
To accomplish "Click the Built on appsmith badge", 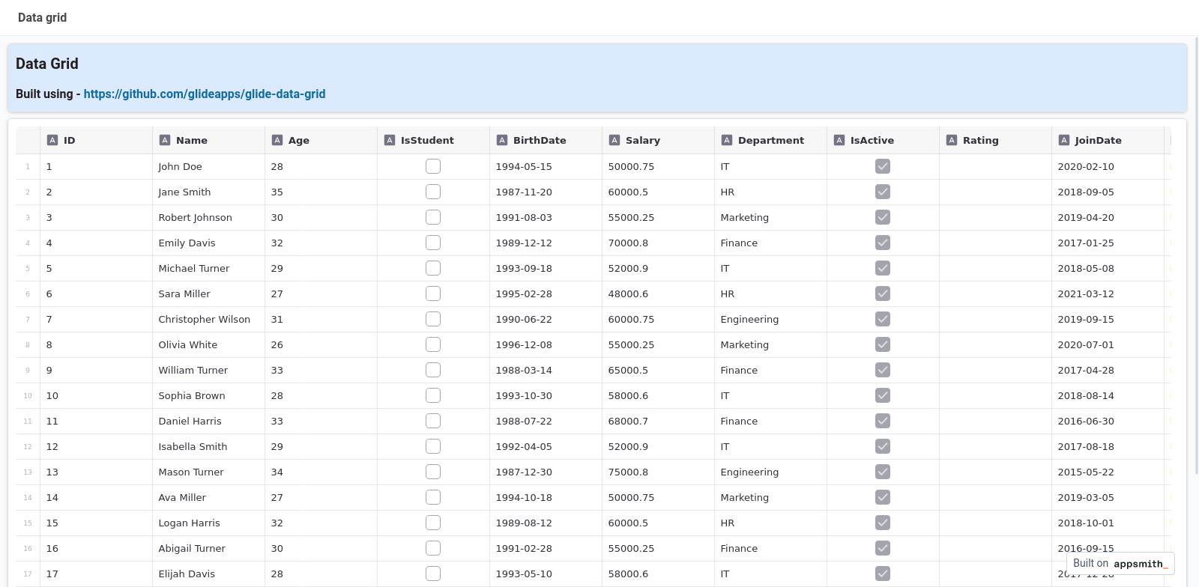I will click(x=1120, y=563).
